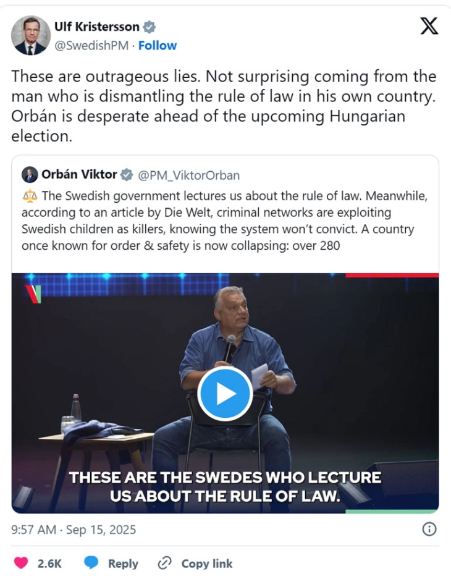Click the 2.6K likes count
Viewport: 451px width, 576px height.
tap(49, 563)
